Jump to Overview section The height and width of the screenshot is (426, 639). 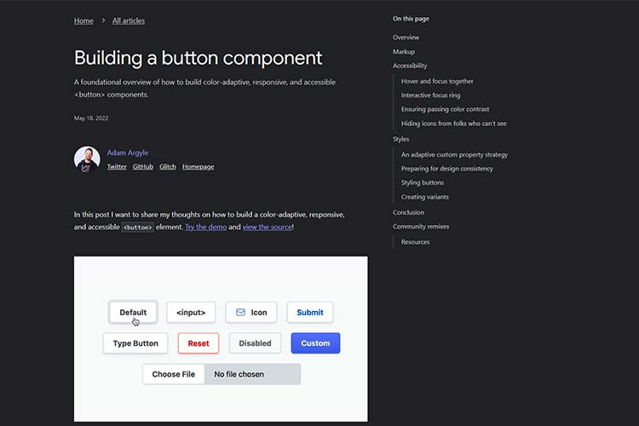[406, 37]
